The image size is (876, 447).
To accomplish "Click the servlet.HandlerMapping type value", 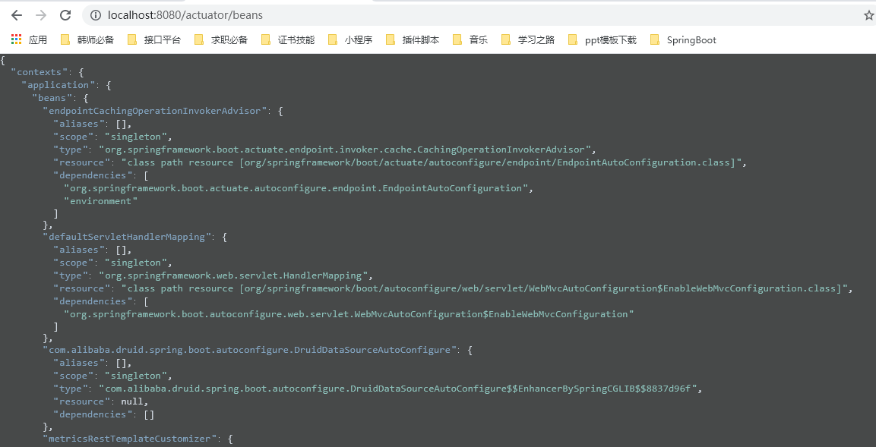I will [x=232, y=275].
